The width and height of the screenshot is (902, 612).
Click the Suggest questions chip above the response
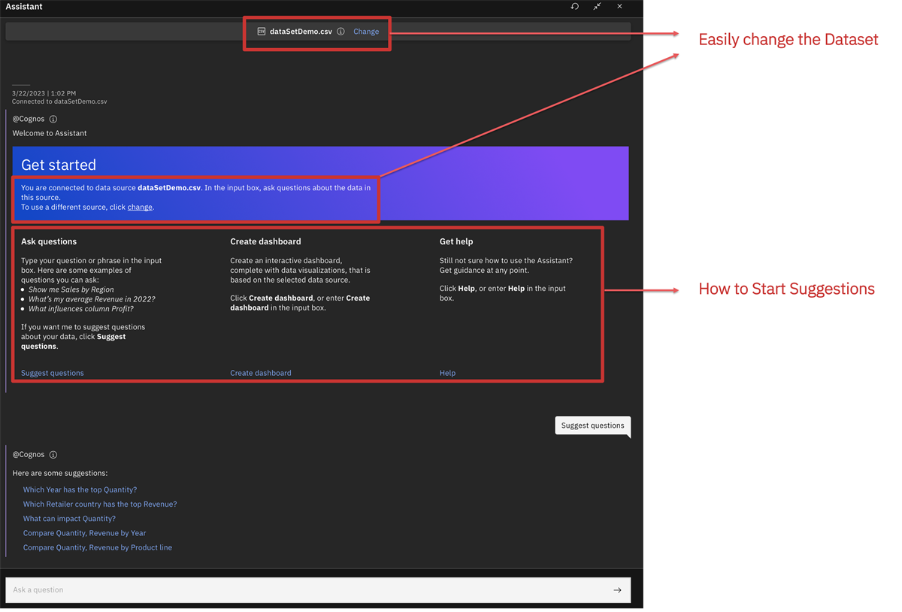(x=592, y=425)
